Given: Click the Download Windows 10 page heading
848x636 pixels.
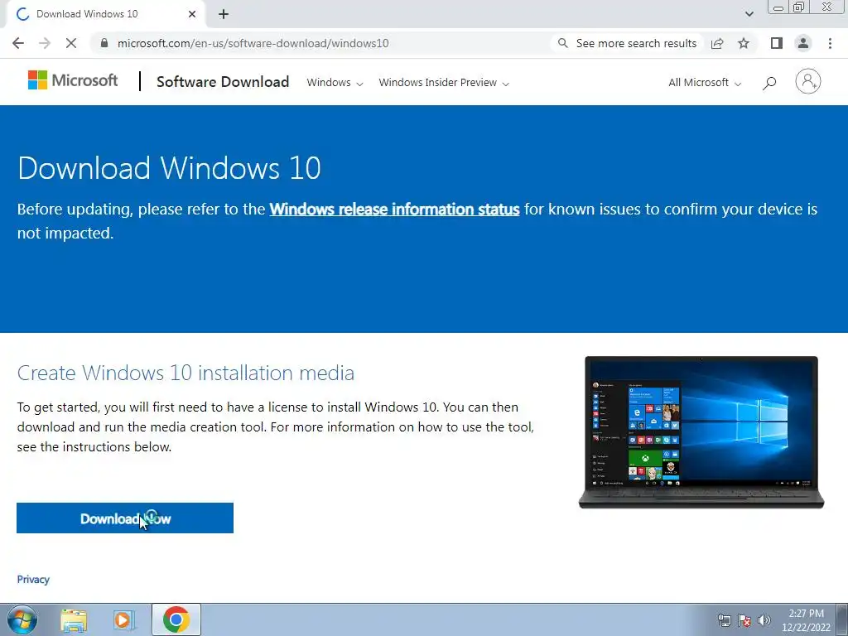Looking at the screenshot, I should (169, 167).
